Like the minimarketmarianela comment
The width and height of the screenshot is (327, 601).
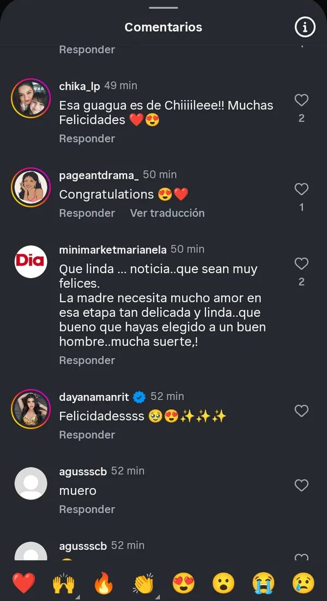[301, 264]
